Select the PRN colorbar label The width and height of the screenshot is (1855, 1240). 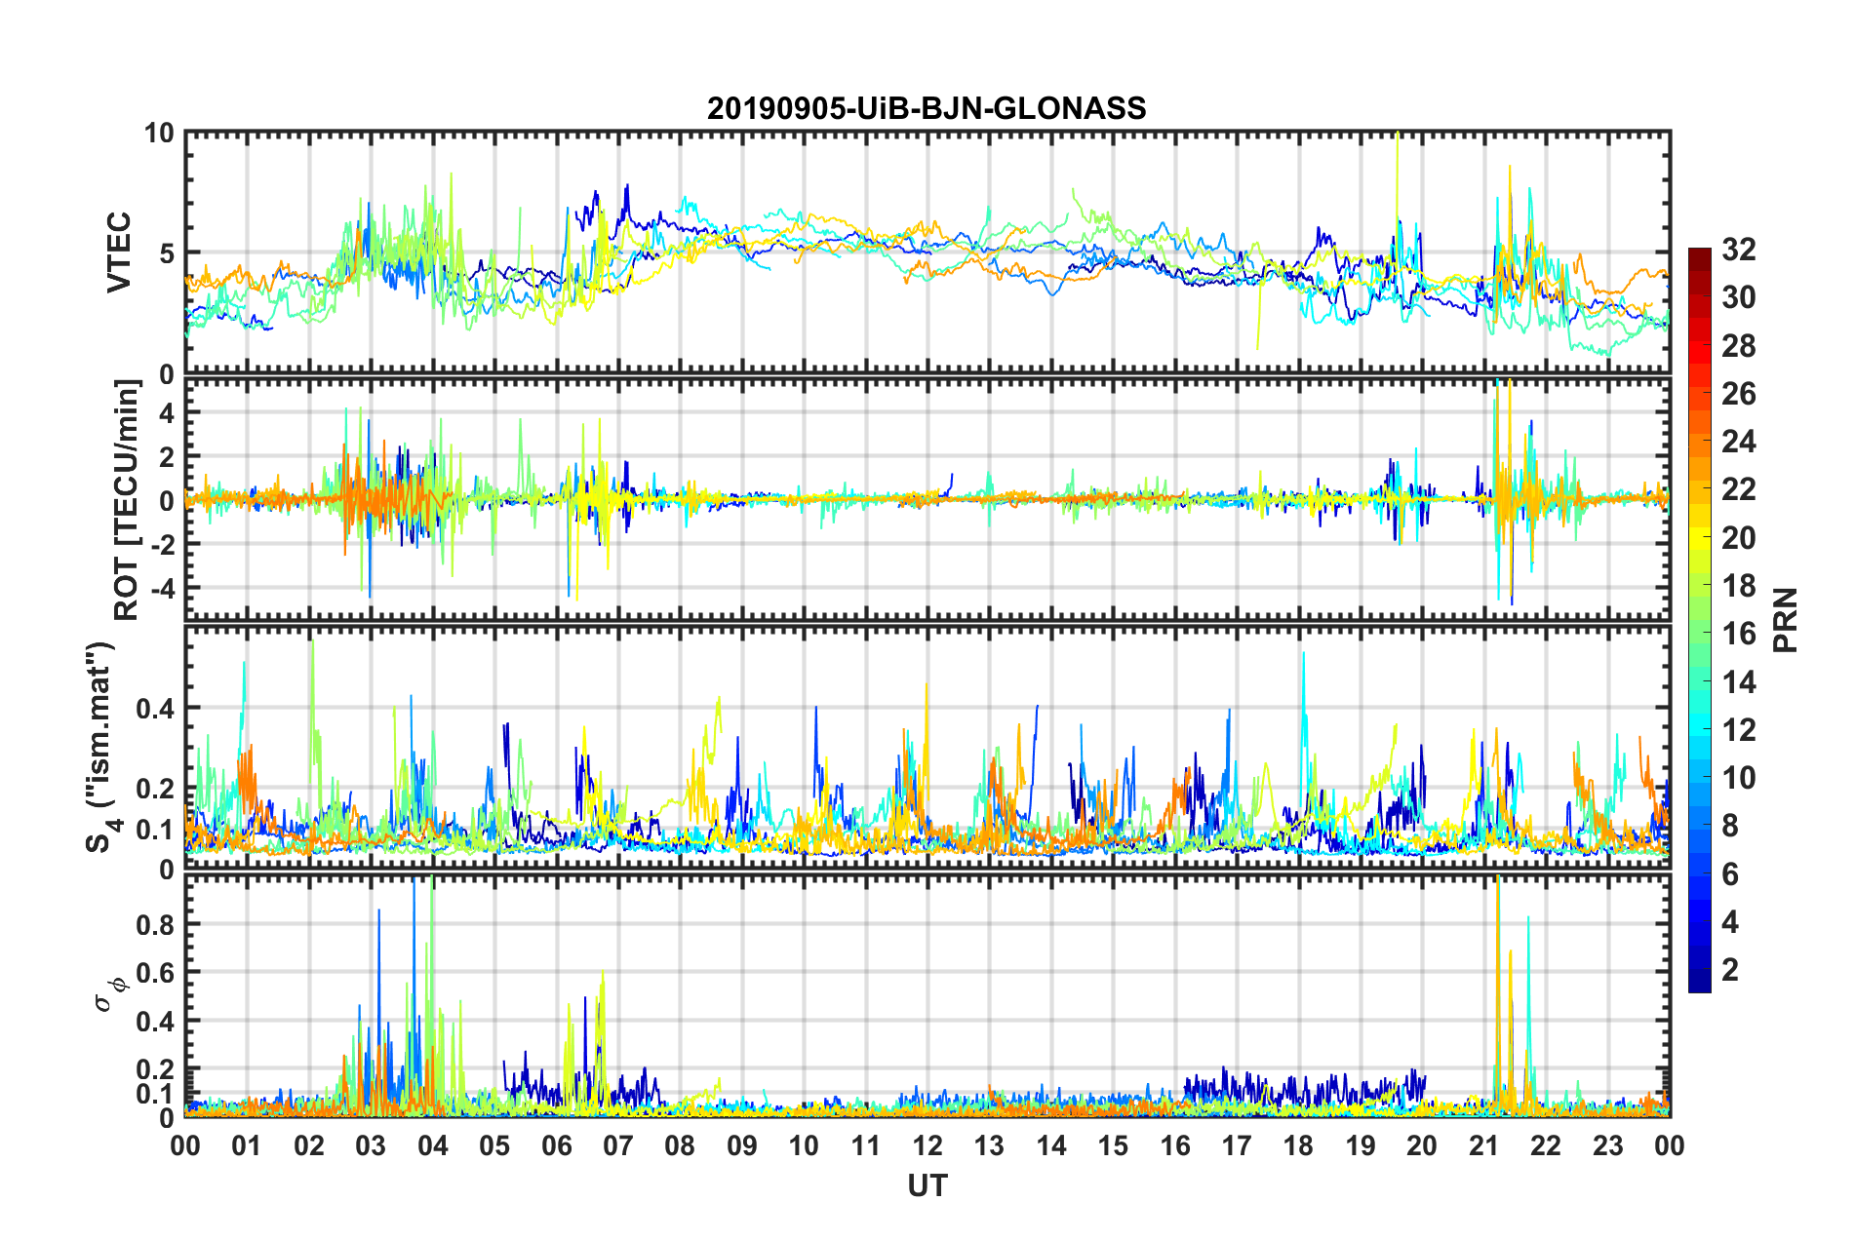click(1786, 620)
